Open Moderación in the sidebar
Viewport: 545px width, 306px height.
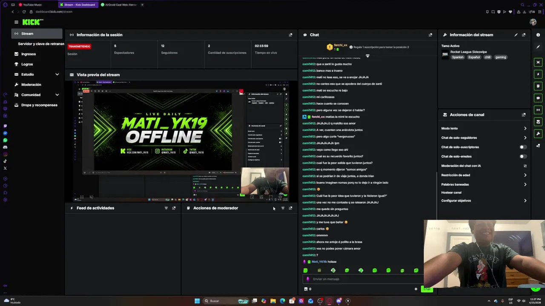pos(31,85)
